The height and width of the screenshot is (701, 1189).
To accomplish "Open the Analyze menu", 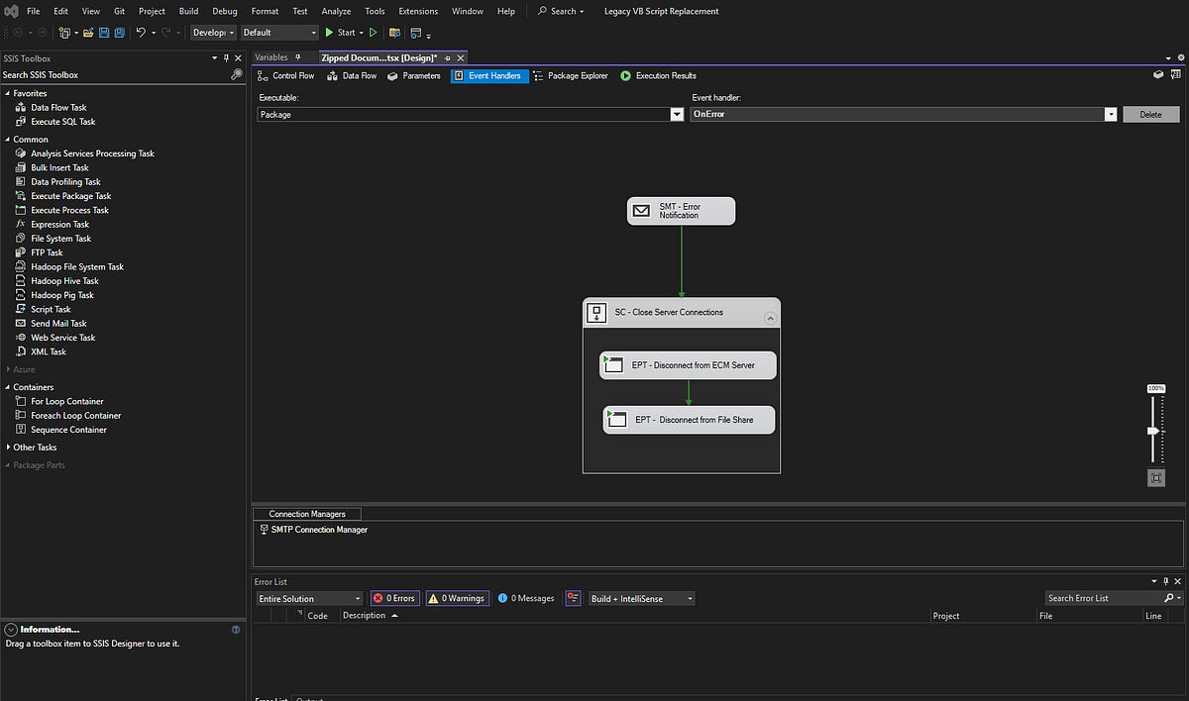I will pyautogui.click(x=336, y=11).
